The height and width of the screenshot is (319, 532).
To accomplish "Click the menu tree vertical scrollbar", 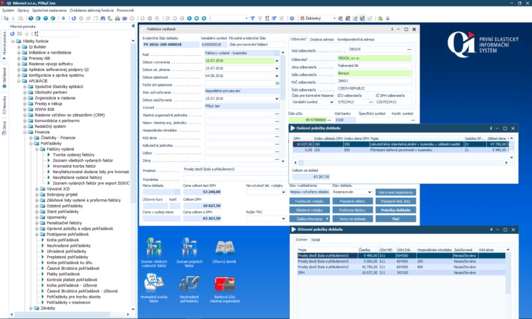I will [x=133, y=174].
